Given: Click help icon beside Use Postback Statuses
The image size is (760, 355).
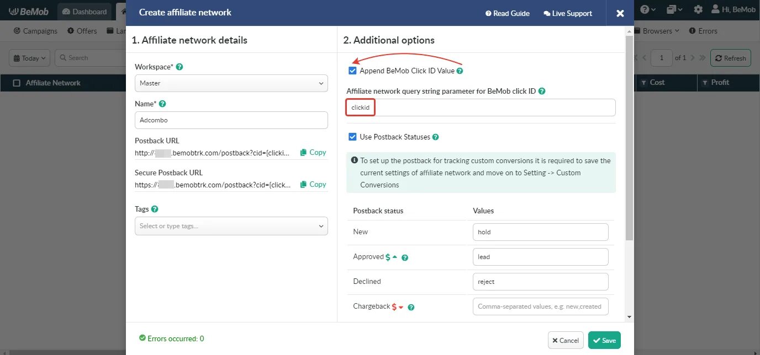Looking at the screenshot, I should [436, 137].
